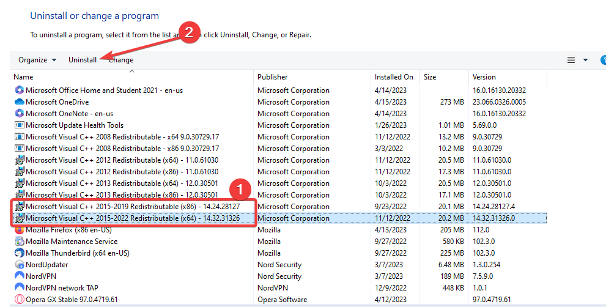
Task: Select NordVPN network TAP entry
Action: click(x=62, y=287)
